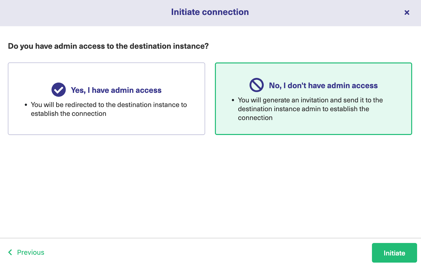Select the 'No, I don't have admin access' option

(313, 98)
